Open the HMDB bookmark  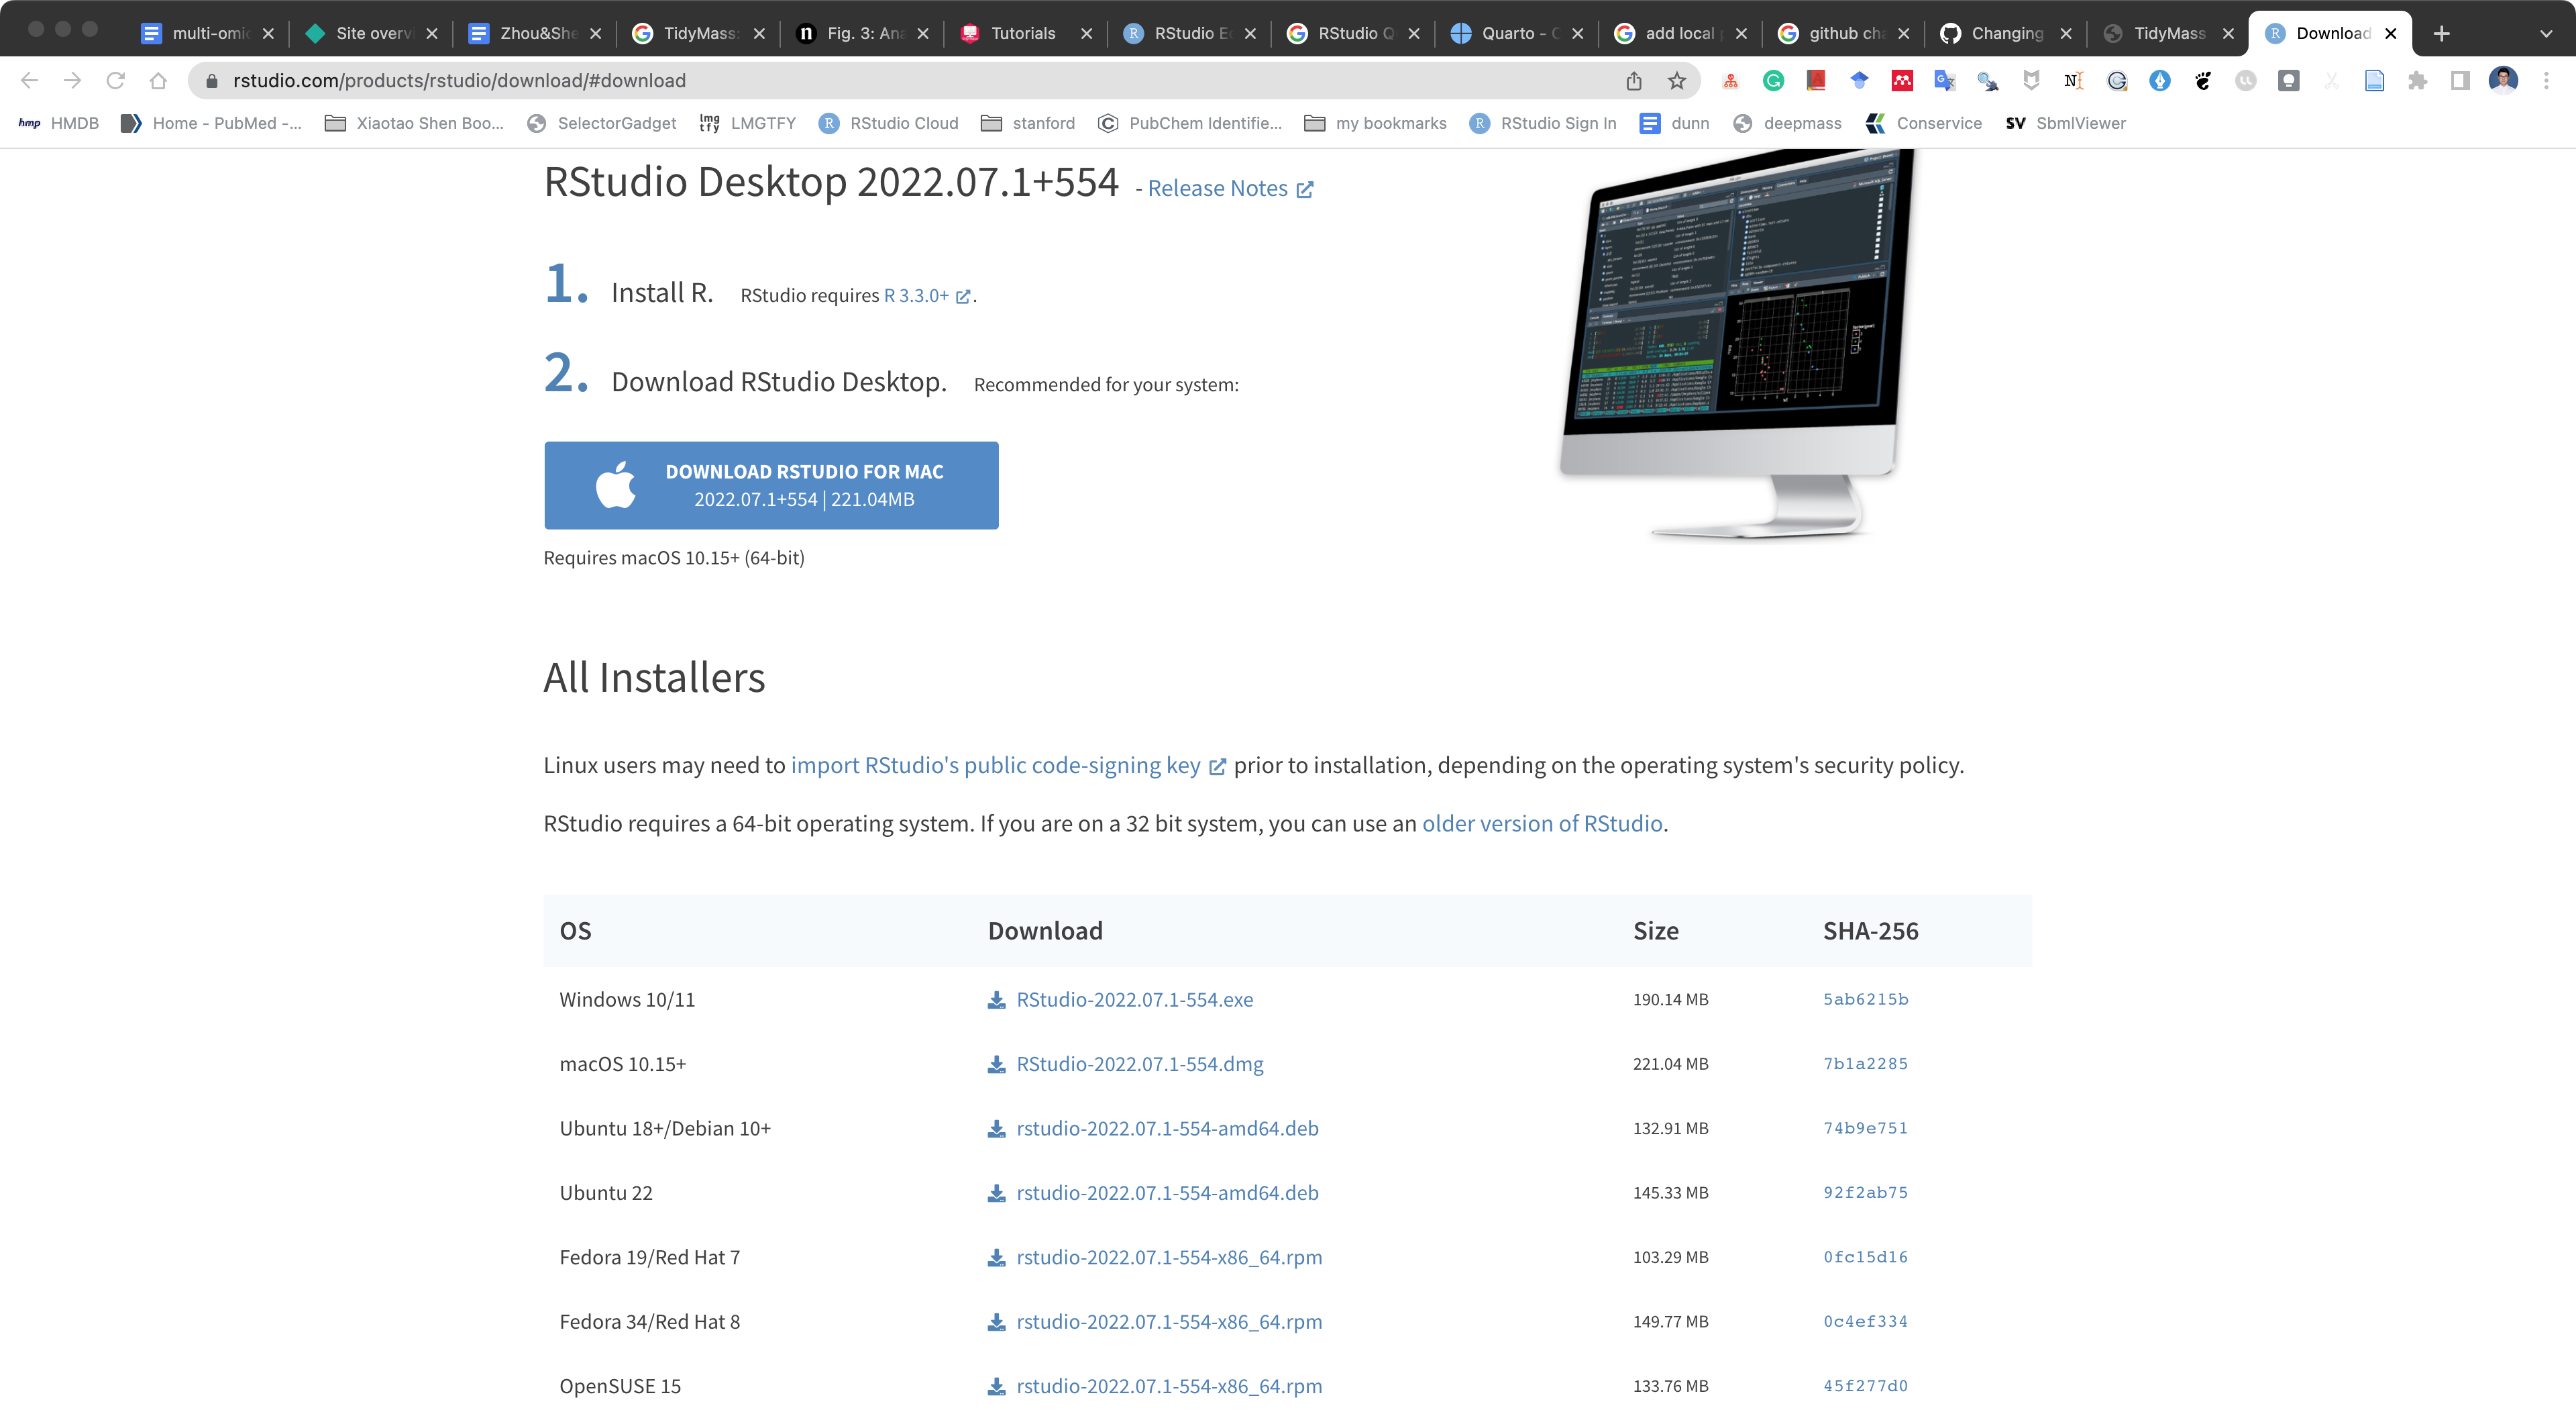58,123
